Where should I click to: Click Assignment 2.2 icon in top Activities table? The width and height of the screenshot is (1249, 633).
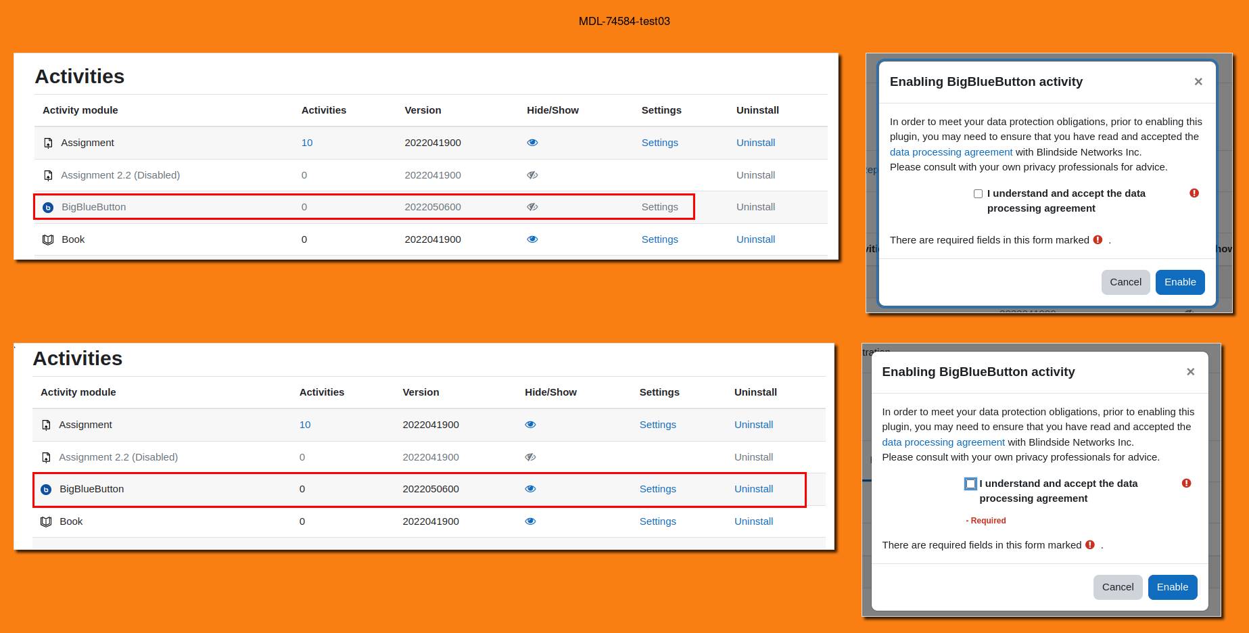pyautogui.click(x=48, y=175)
